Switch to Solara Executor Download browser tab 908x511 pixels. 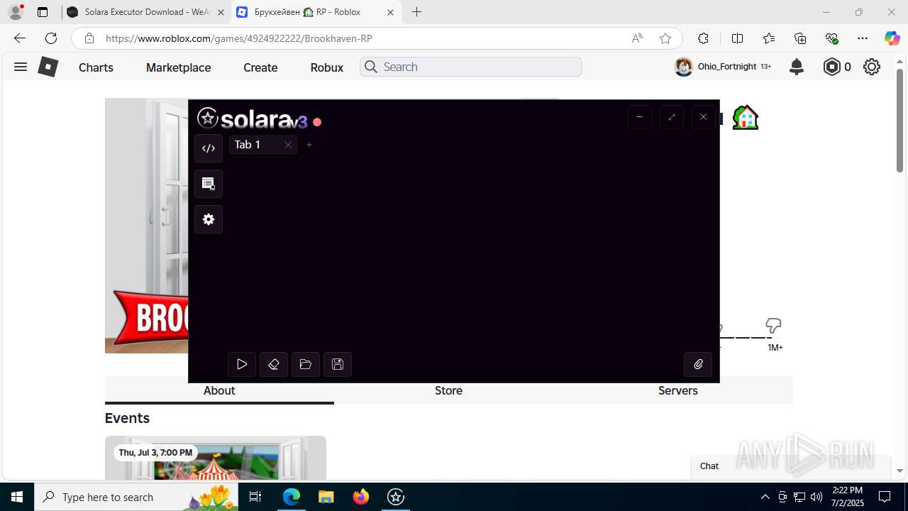coord(145,12)
